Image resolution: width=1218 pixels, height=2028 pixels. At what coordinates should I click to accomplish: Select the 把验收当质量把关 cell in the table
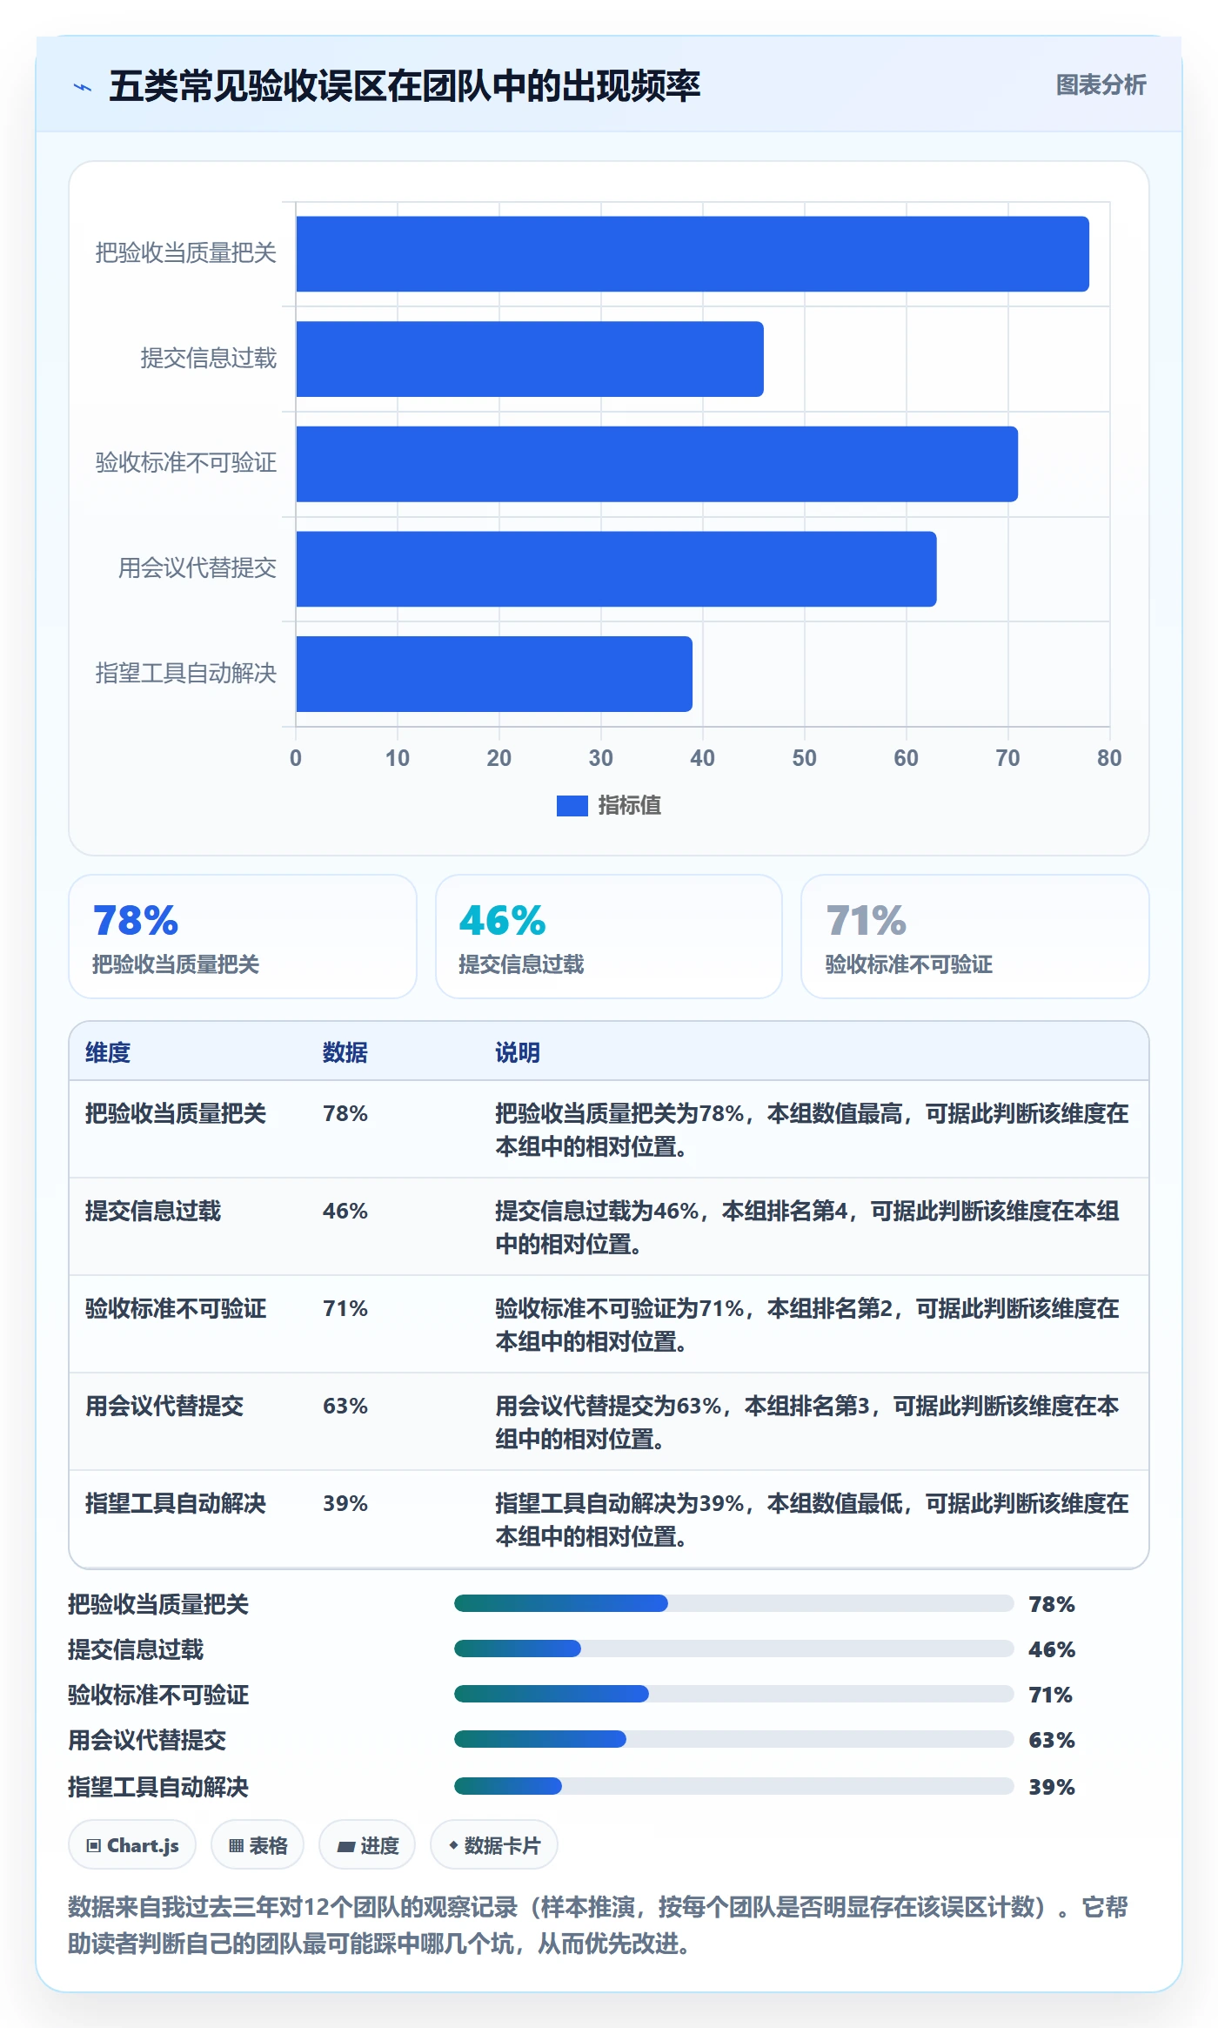(176, 1113)
